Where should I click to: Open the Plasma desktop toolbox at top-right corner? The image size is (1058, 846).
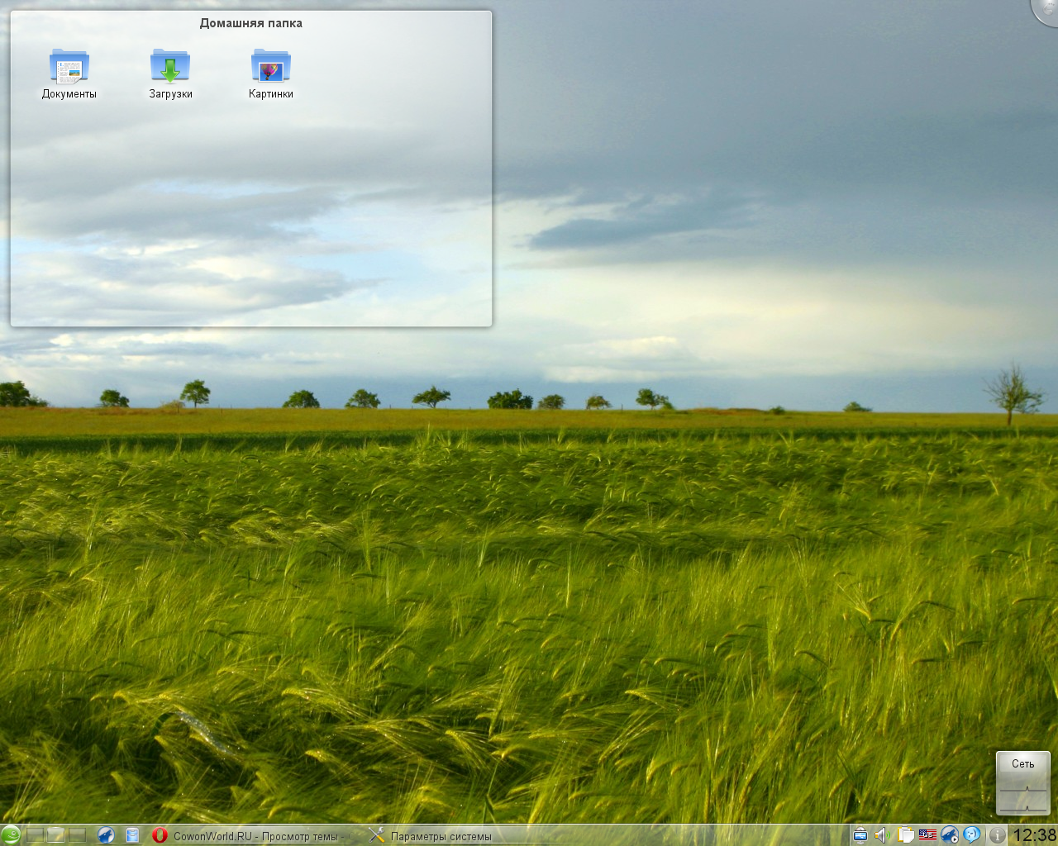click(1046, 10)
